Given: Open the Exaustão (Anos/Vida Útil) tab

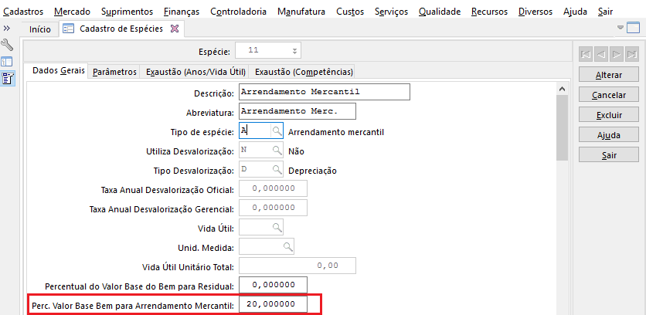Looking at the screenshot, I should click(195, 72).
